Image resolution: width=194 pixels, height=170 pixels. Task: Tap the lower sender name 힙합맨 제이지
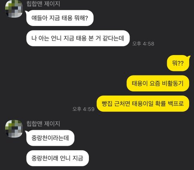pyautogui.click(x=43, y=124)
